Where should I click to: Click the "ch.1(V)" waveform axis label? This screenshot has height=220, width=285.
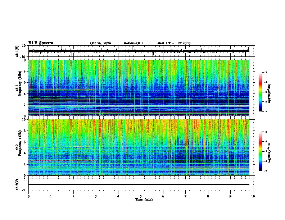17,51
